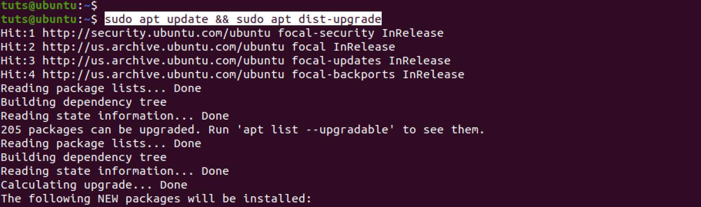Click the first 'Reading state information' line
701x207 pixels.
(115, 116)
